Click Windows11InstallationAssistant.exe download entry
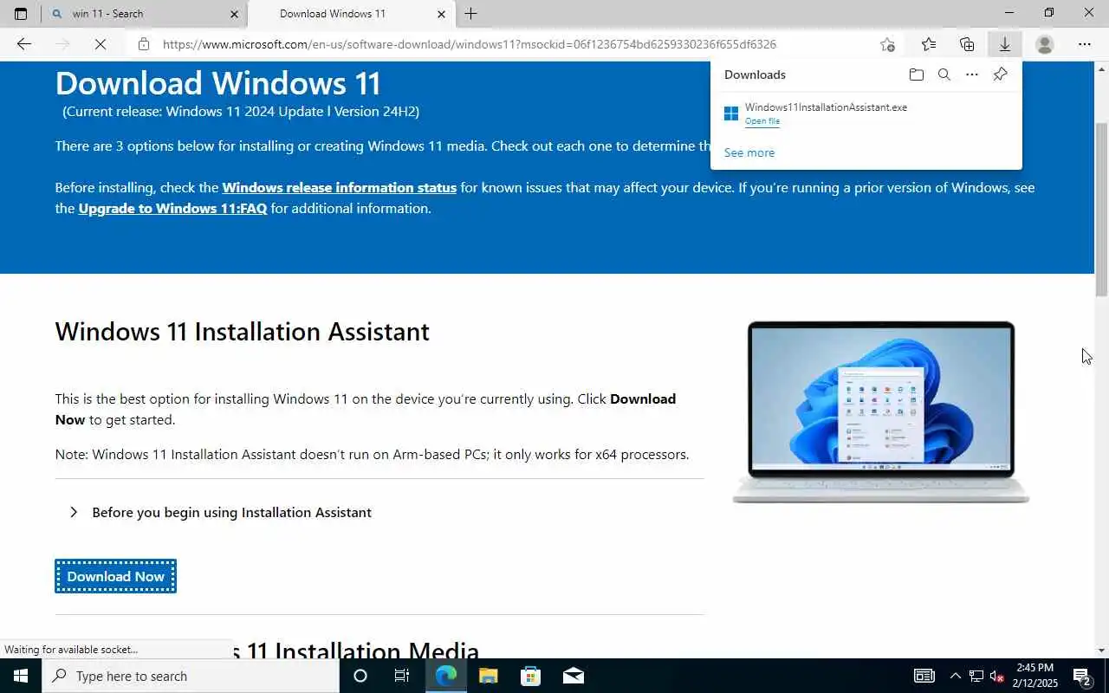The width and height of the screenshot is (1109, 693). coord(866,113)
